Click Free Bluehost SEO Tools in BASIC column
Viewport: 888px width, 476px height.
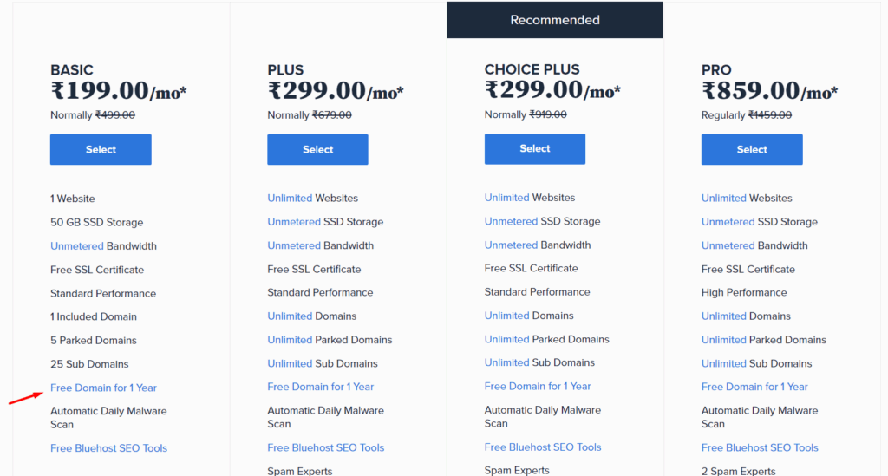(x=108, y=448)
